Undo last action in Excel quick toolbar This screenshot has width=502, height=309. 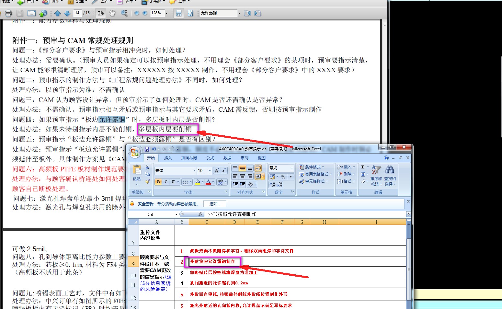(x=154, y=149)
